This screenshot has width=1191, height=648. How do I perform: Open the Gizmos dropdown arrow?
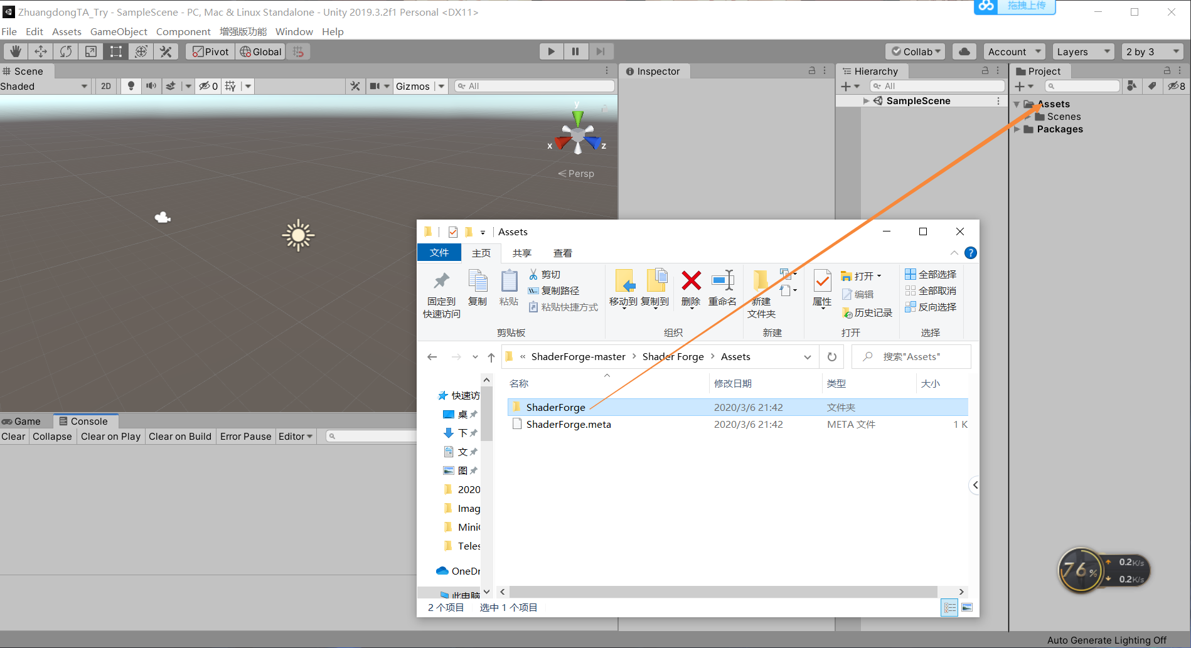coord(441,86)
